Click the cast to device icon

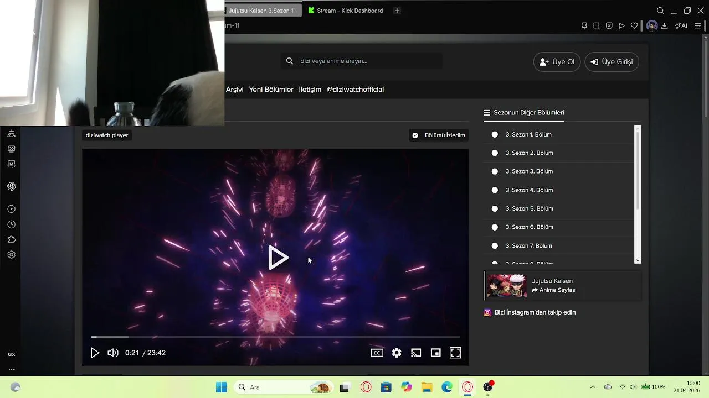pyautogui.click(x=416, y=353)
